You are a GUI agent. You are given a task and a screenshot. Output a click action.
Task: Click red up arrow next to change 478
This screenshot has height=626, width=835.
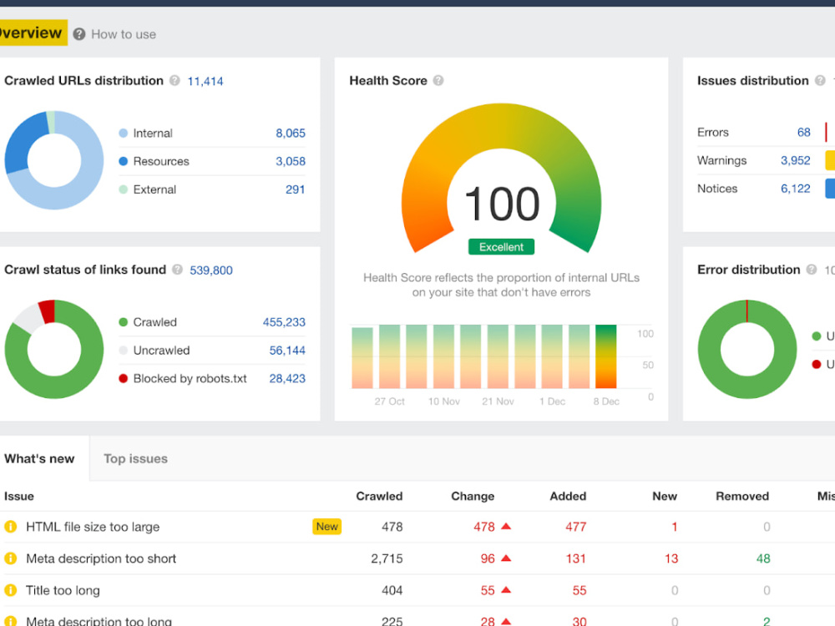(x=507, y=526)
